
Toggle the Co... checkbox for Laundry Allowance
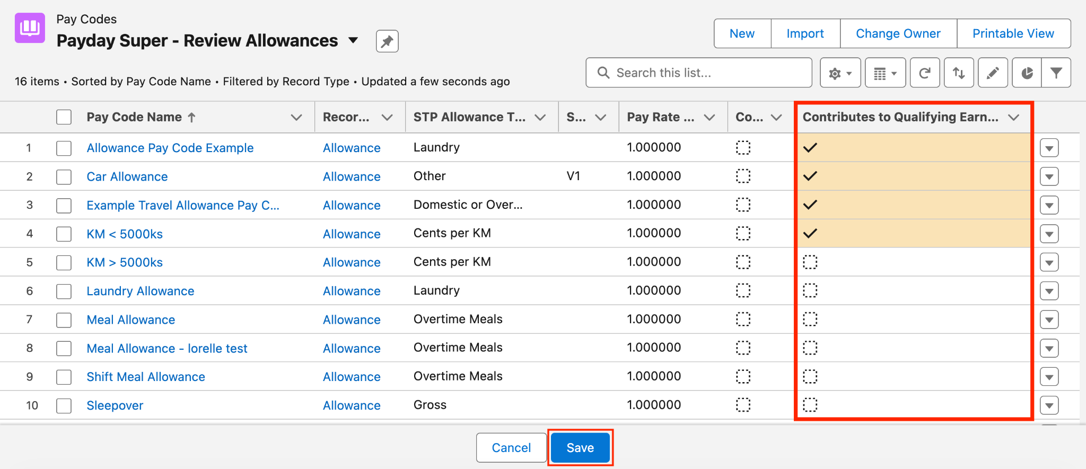click(743, 290)
